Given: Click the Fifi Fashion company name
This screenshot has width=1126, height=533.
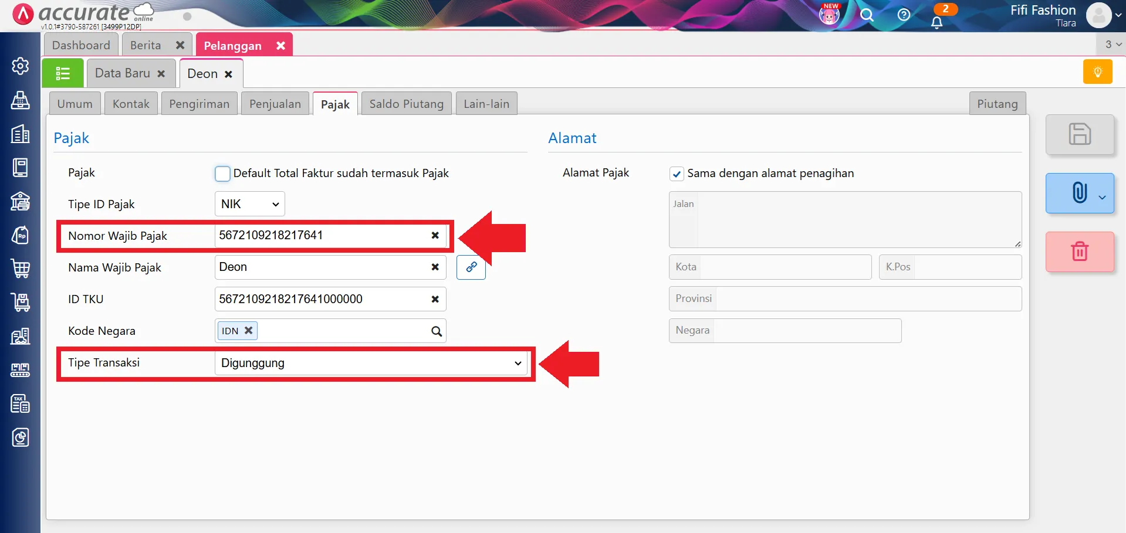Looking at the screenshot, I should click(x=1043, y=10).
